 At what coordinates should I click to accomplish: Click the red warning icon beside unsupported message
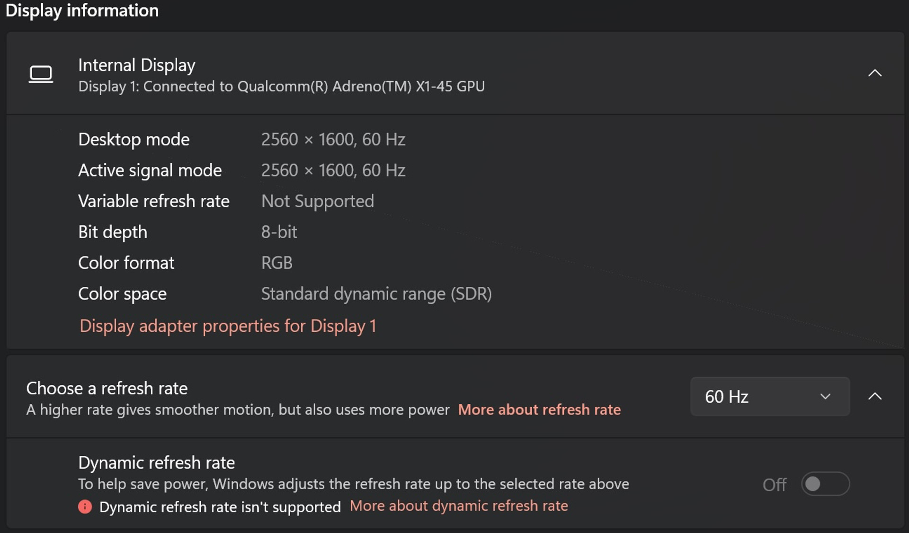coord(85,507)
